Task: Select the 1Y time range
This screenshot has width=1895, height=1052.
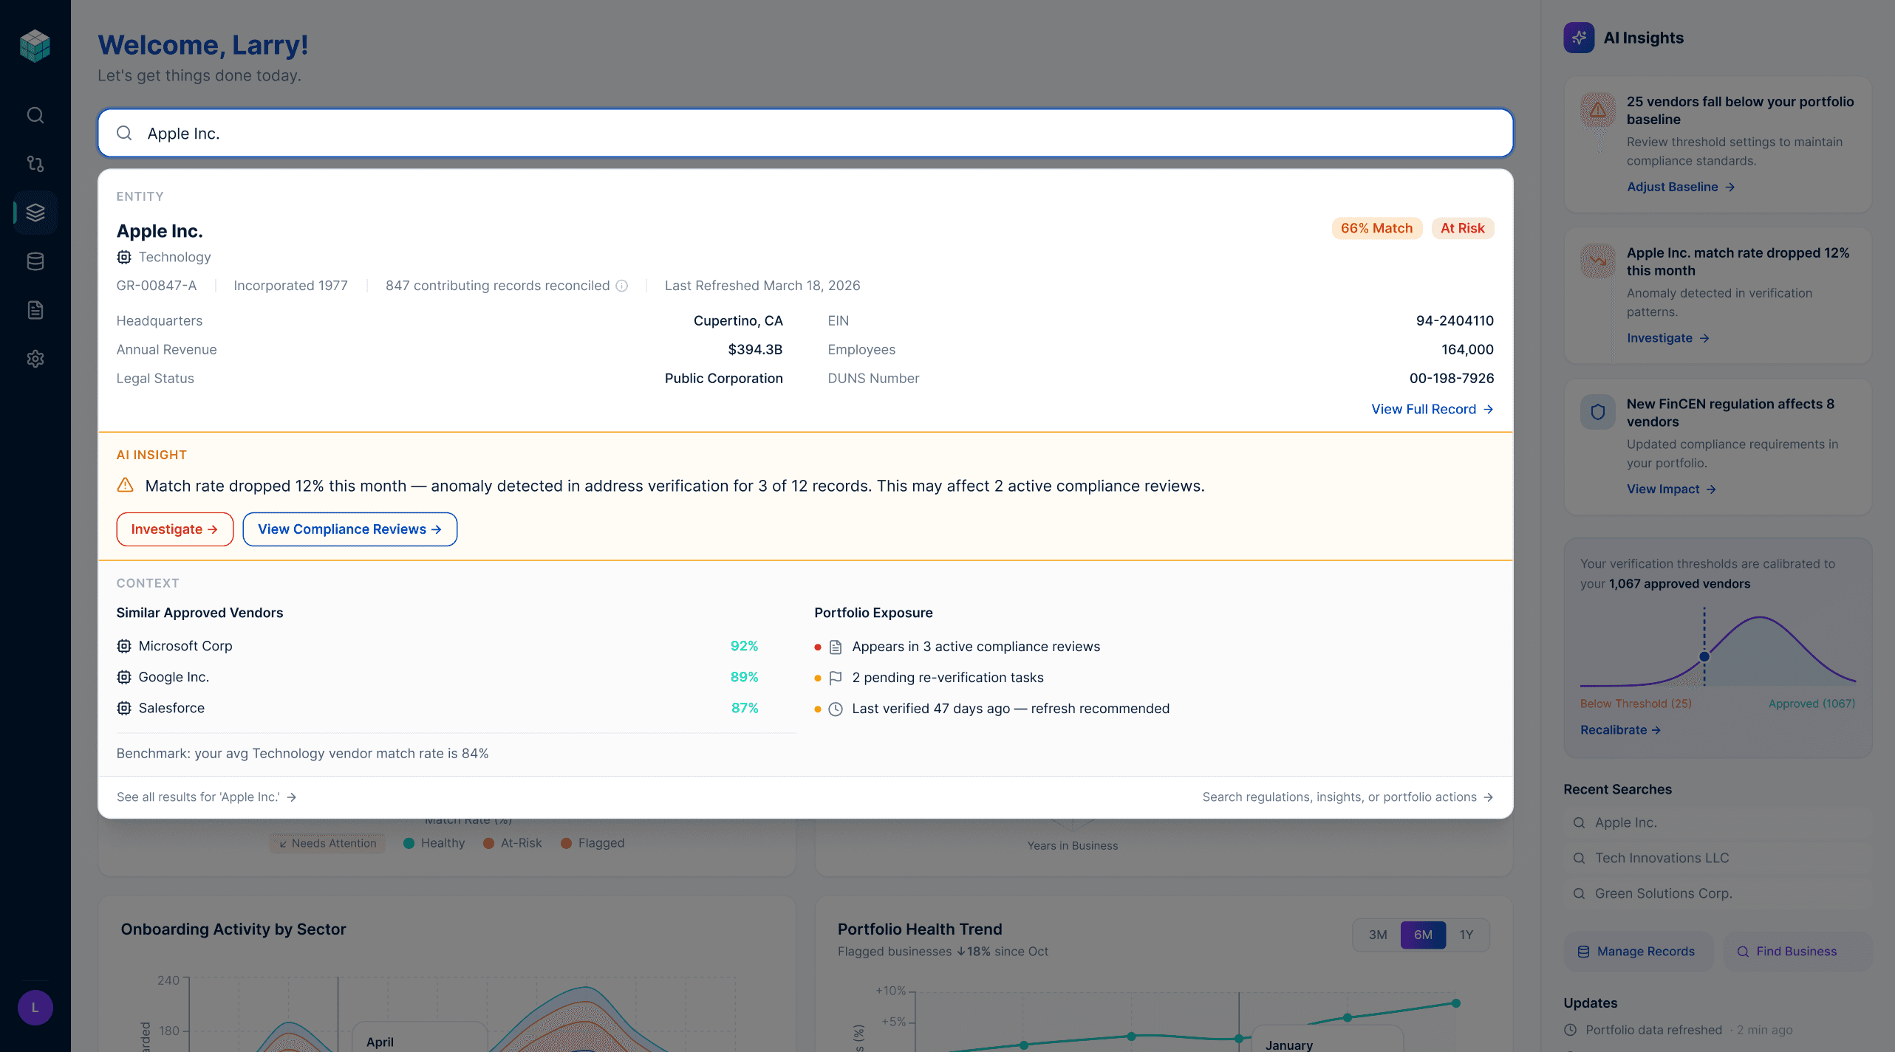Action: pos(1466,935)
